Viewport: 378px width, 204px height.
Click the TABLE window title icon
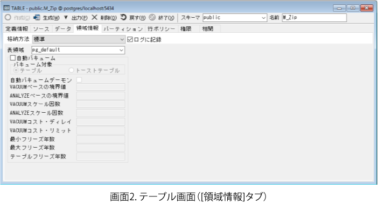6,8
